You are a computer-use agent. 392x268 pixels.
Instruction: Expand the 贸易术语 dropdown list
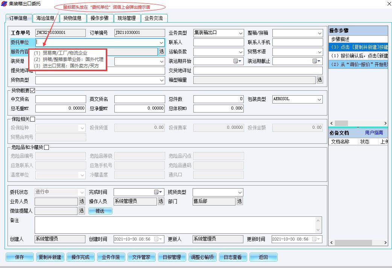(319, 52)
